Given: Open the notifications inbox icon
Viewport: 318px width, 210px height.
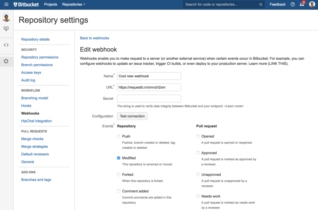Looking at the screenshot, I should [302, 4].
